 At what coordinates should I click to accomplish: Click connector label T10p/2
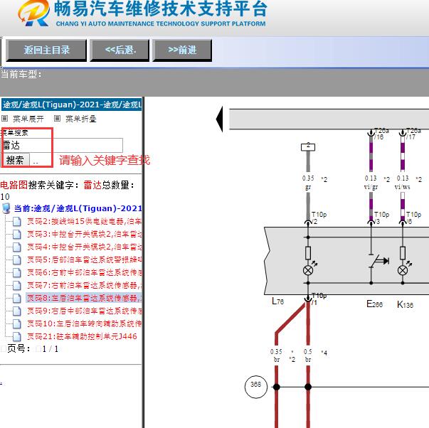pos(319,218)
